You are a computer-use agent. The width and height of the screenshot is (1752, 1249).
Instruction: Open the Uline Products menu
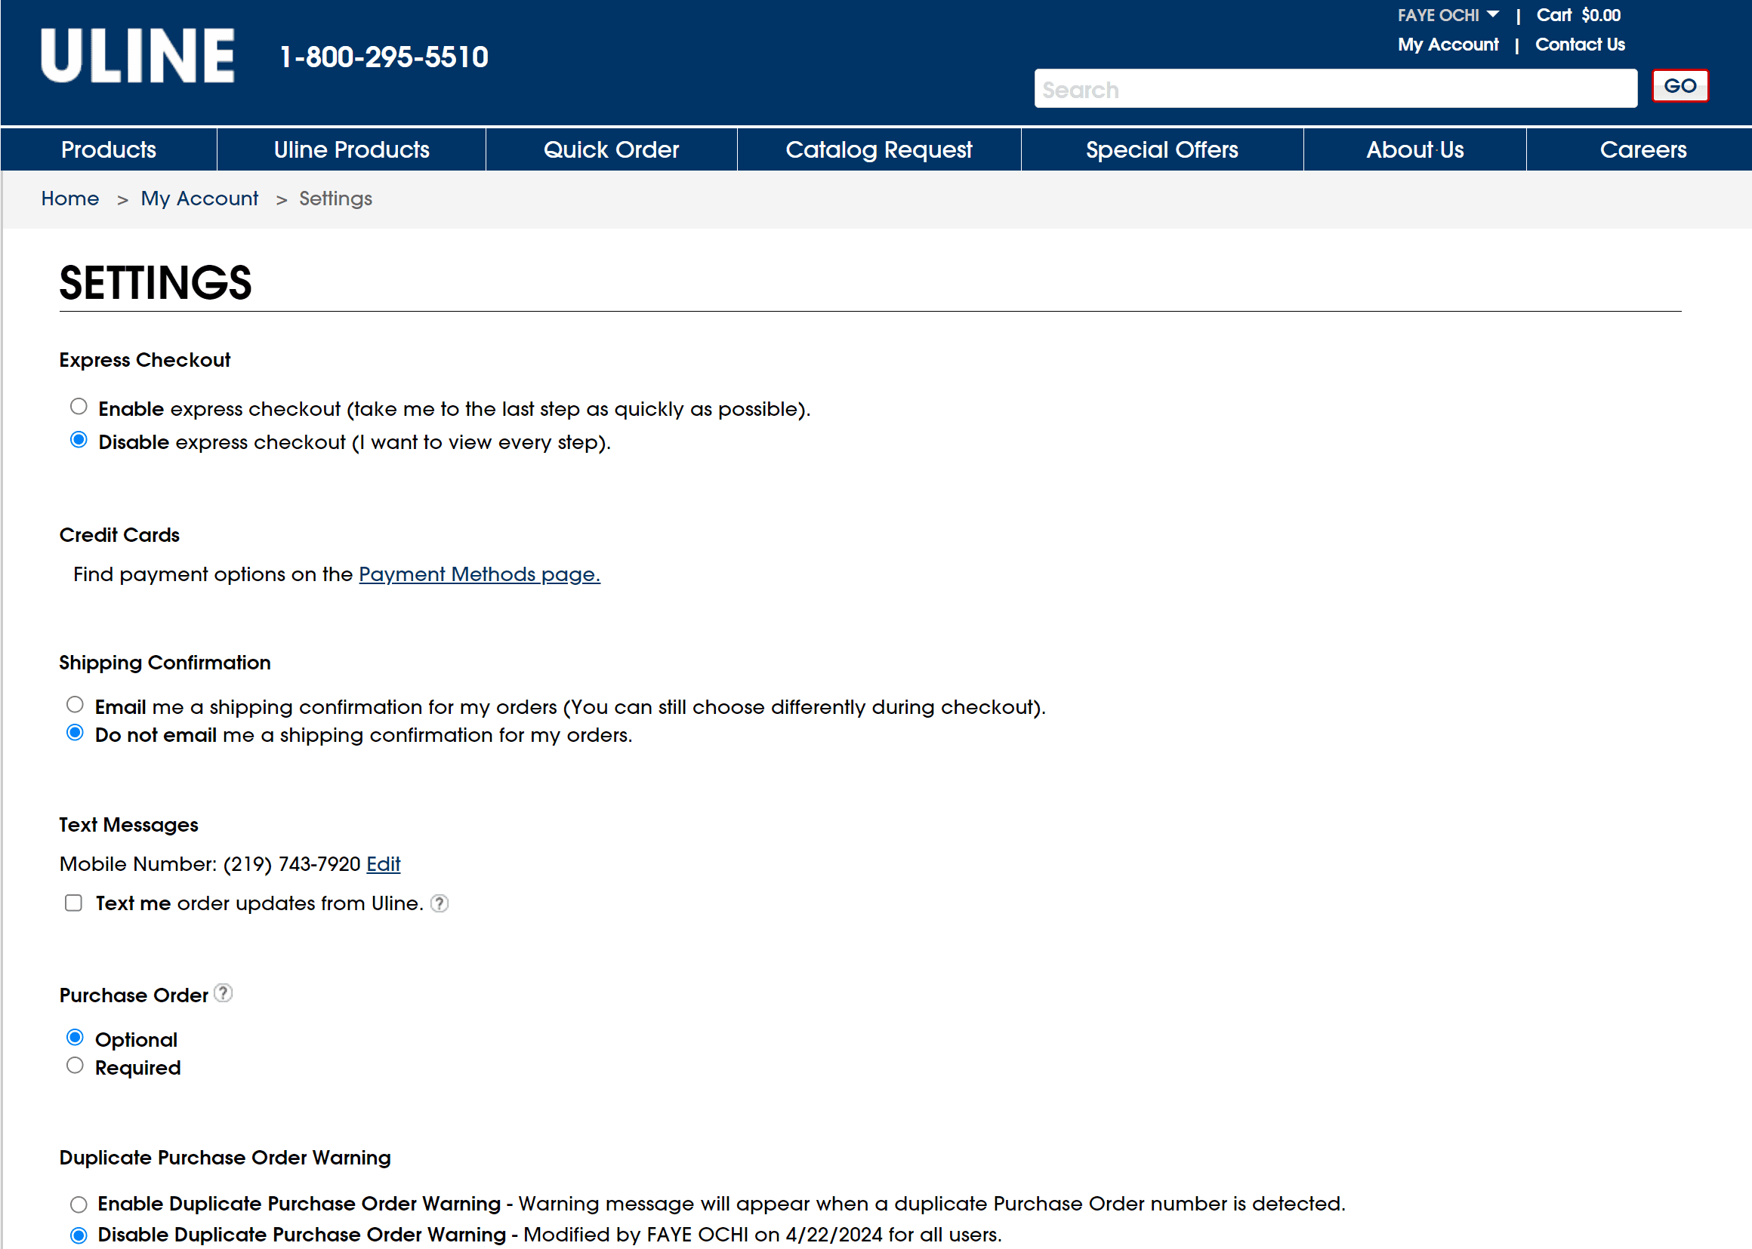(352, 149)
